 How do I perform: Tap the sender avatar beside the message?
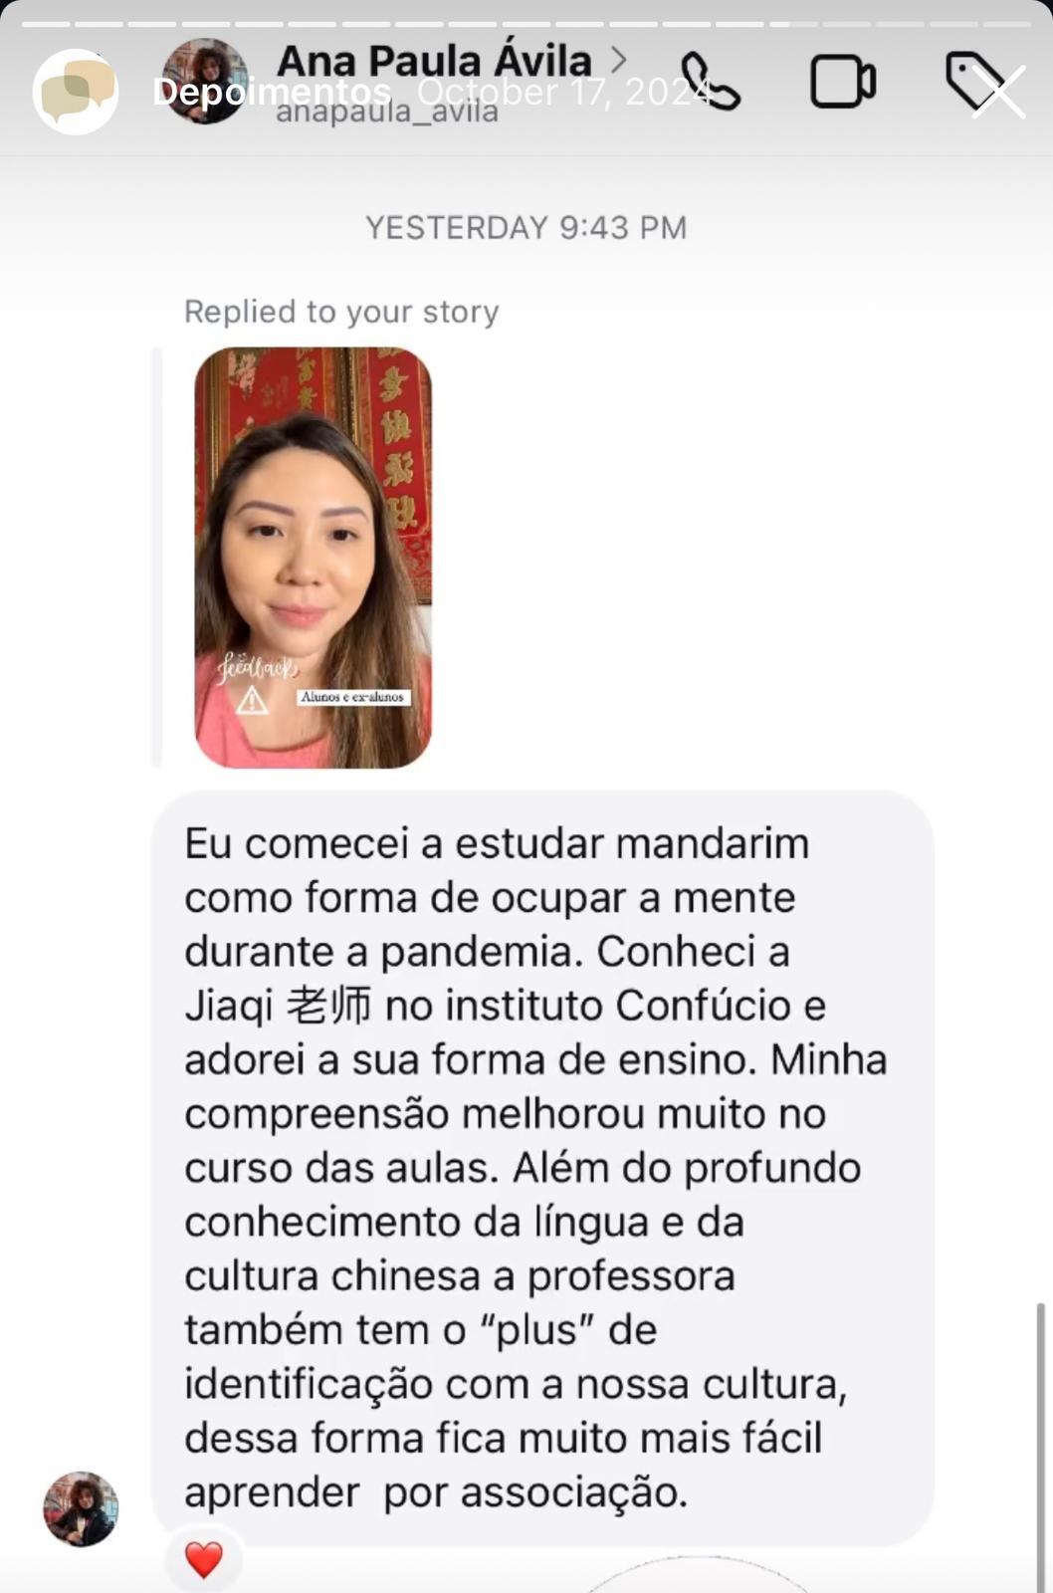pos(81,1509)
